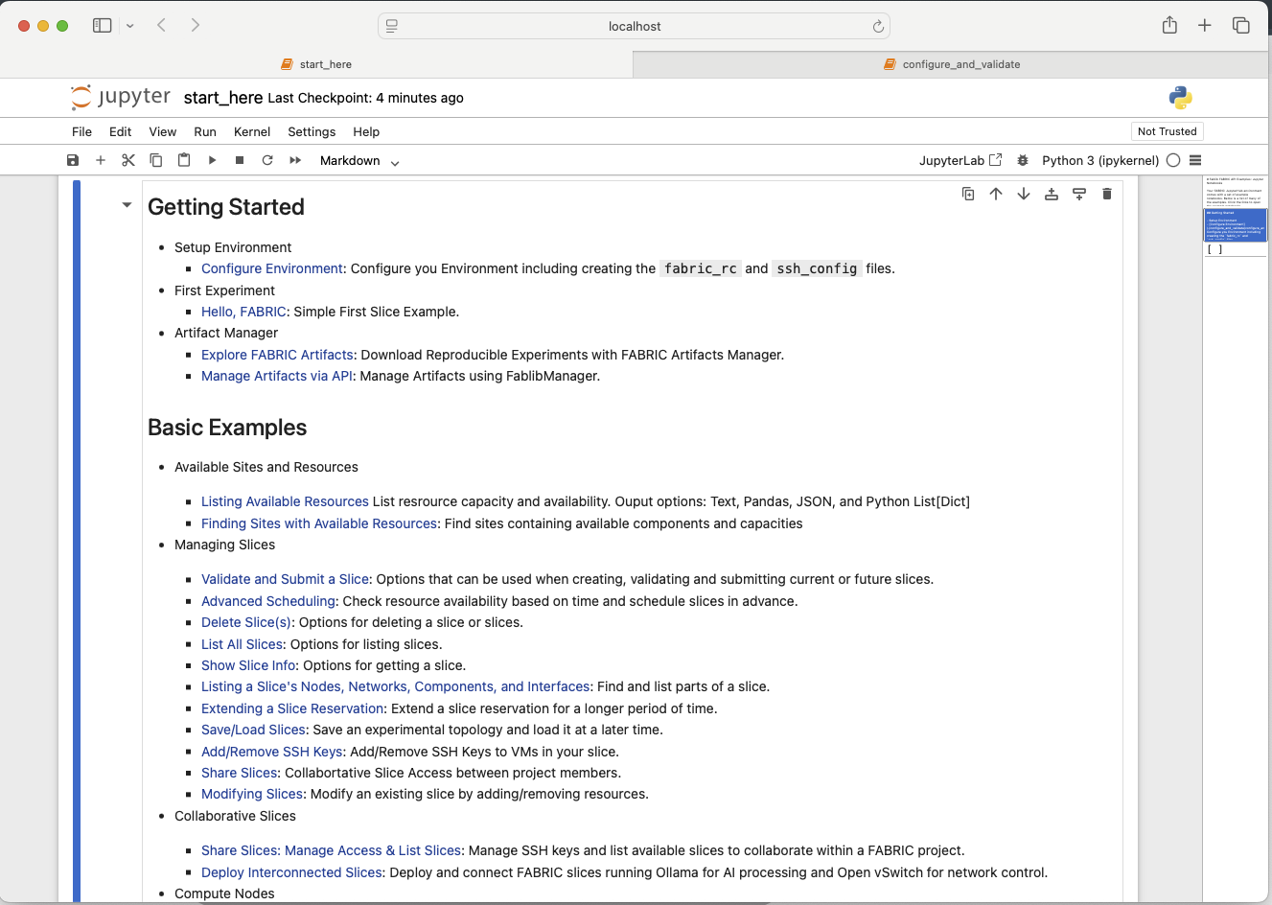The height and width of the screenshot is (905, 1272).
Task: Open the Save/Load Slices link
Action: (x=253, y=730)
